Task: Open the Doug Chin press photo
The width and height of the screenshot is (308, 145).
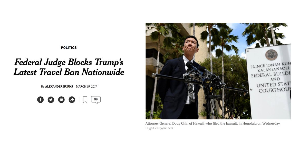Action: pyautogui.click(x=218, y=71)
